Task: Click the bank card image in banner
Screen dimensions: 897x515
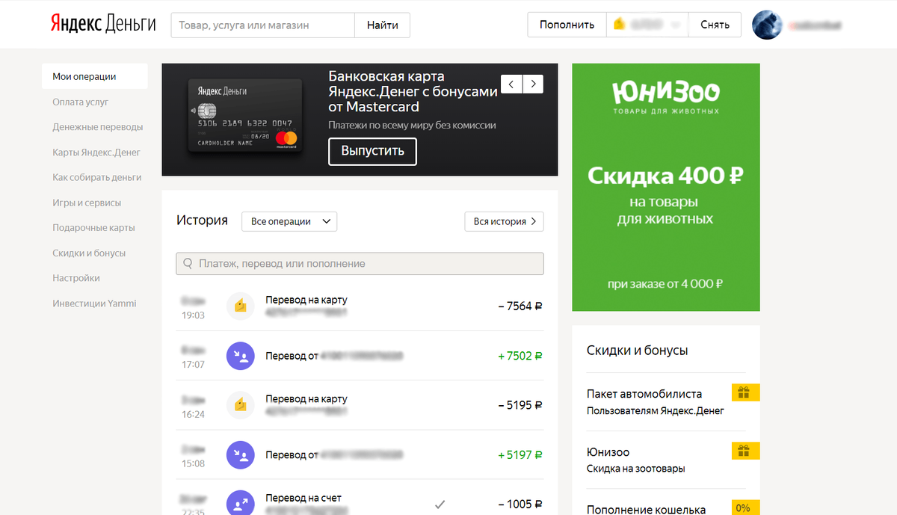Action: 244,115
